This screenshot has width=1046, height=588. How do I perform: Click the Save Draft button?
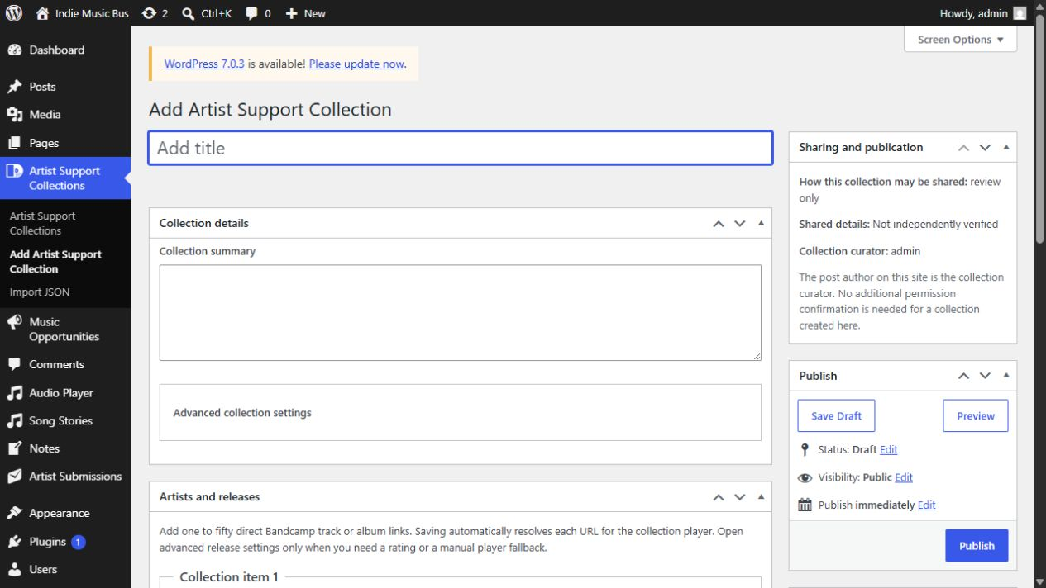[836, 416]
